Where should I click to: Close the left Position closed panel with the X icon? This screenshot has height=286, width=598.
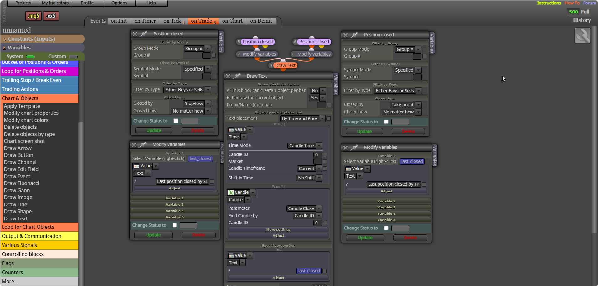135,34
